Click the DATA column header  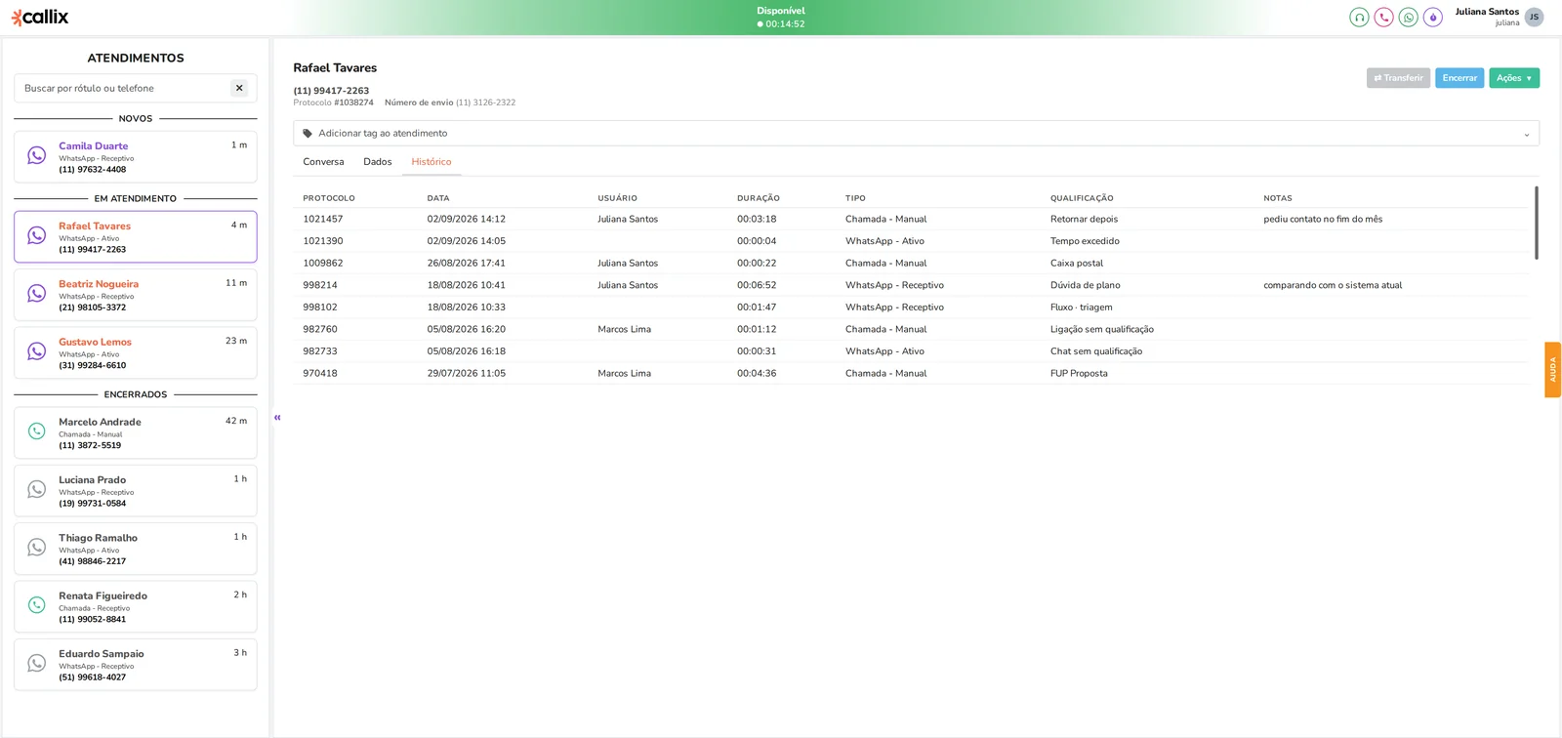coord(438,198)
